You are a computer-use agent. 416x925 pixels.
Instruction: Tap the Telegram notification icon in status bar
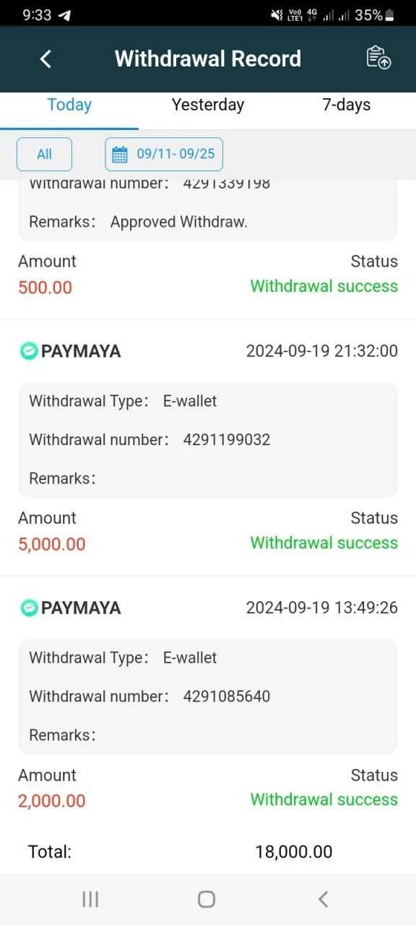click(x=64, y=14)
